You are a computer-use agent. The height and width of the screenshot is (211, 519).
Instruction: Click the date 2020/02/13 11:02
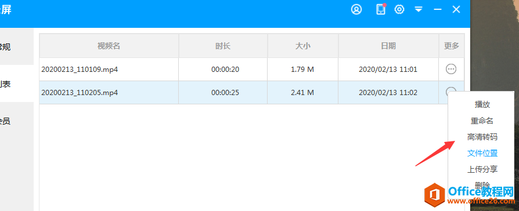click(388, 93)
